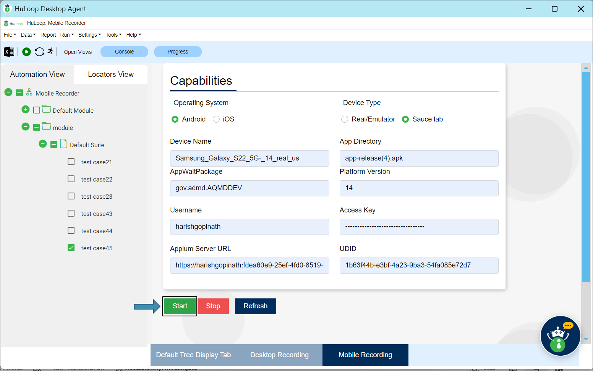Open the Help menu dropdown
593x371 pixels.
coord(134,35)
